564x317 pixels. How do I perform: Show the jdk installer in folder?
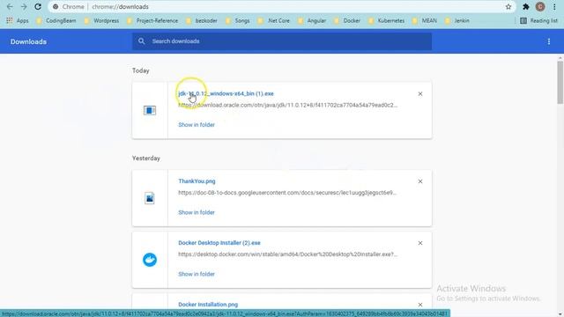tap(197, 125)
